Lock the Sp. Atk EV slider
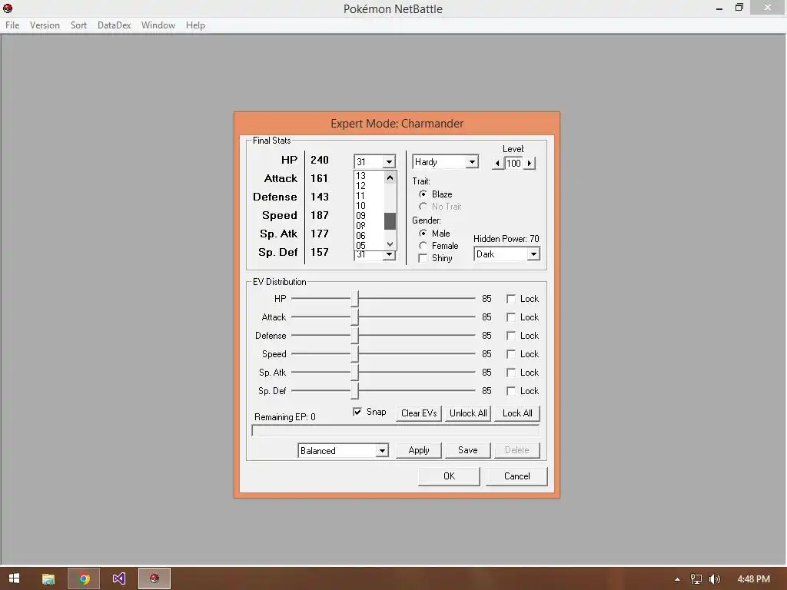Screen dimensions: 787x590 511,373
